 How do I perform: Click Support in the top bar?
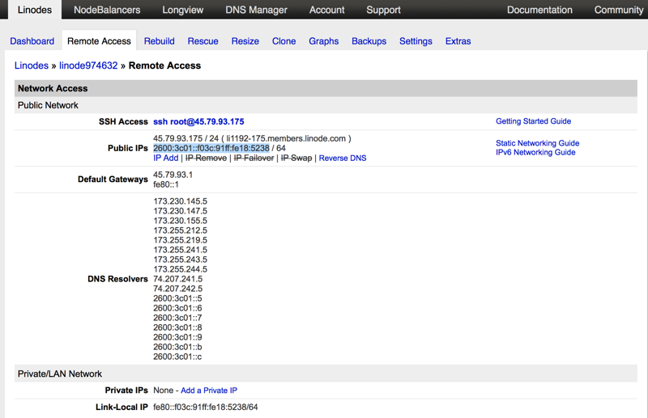(x=383, y=10)
